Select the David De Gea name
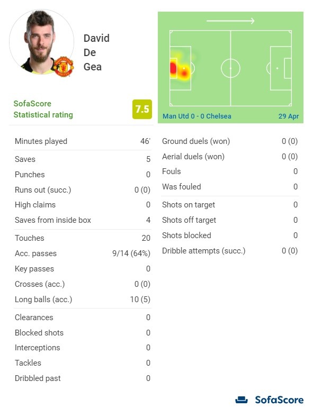The height and width of the screenshot is (408, 313). tap(96, 52)
